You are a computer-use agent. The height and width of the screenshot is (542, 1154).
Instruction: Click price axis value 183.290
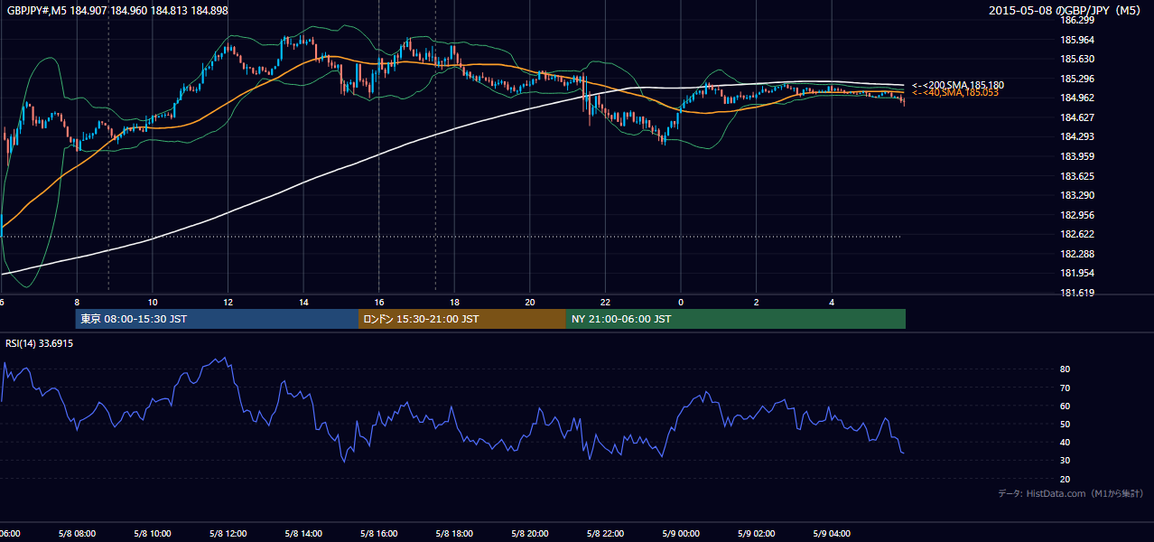tap(1078, 195)
